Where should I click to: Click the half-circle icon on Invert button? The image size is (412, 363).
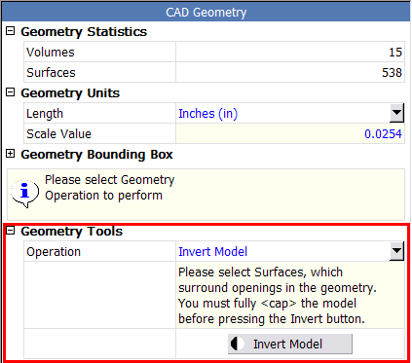click(238, 344)
